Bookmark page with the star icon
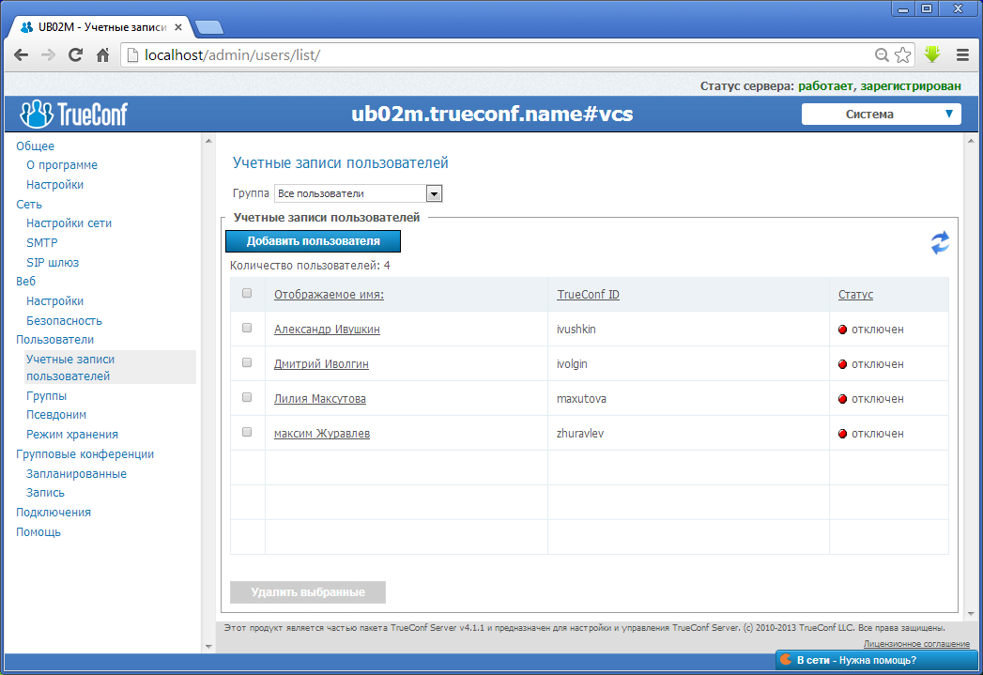Viewport: 983px width, 675px height. 903,55
